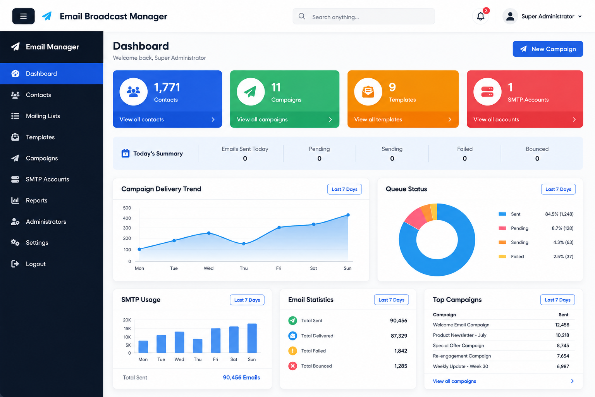Viewport: 595px width, 397px height.
Task: Click View all campaigns in Top Campaigns
Action: tap(454, 381)
